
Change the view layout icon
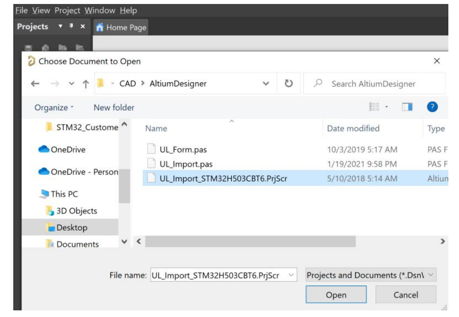tap(374, 107)
